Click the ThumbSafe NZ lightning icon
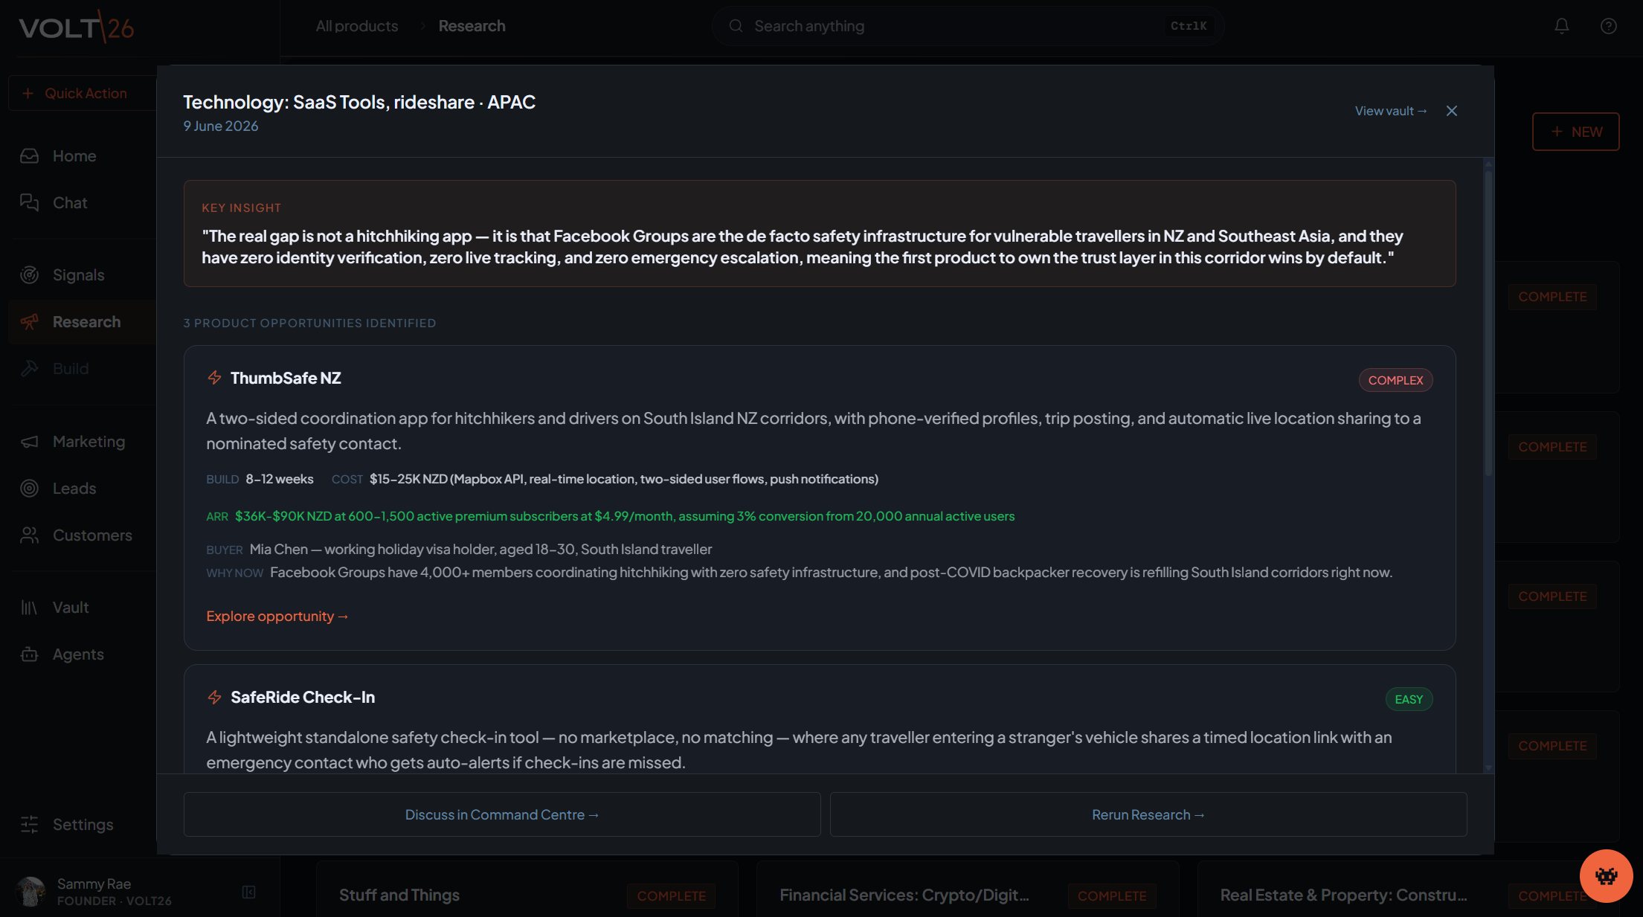The height and width of the screenshot is (917, 1643). (214, 378)
